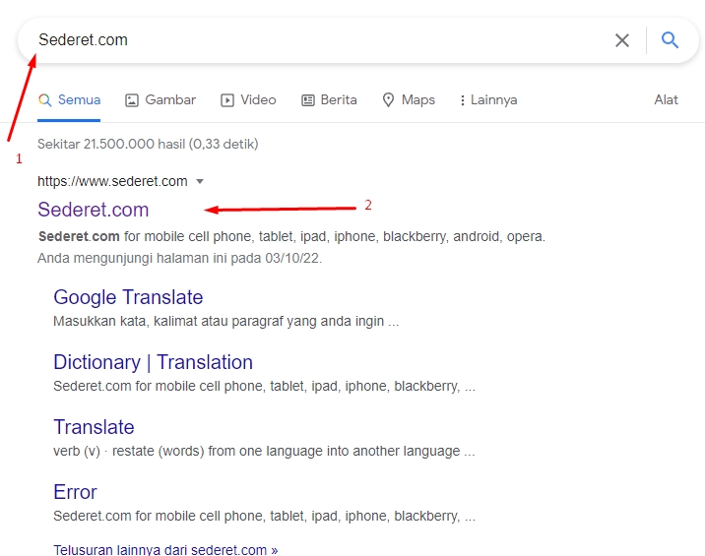Click the three-dot icon next to Lainnya

coord(462,100)
